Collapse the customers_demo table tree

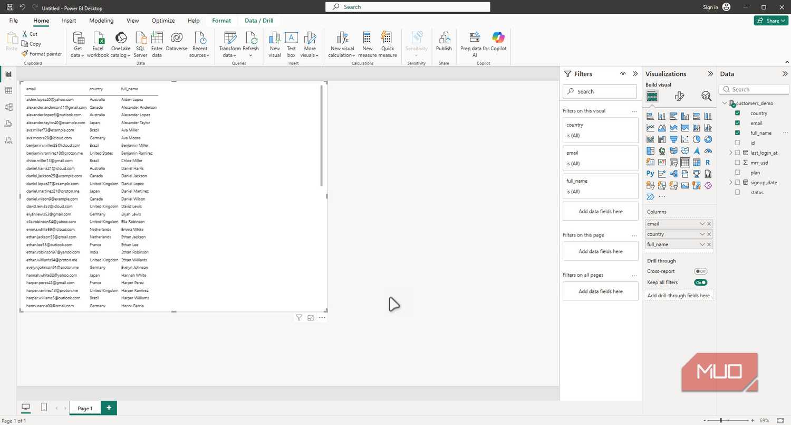coord(725,103)
